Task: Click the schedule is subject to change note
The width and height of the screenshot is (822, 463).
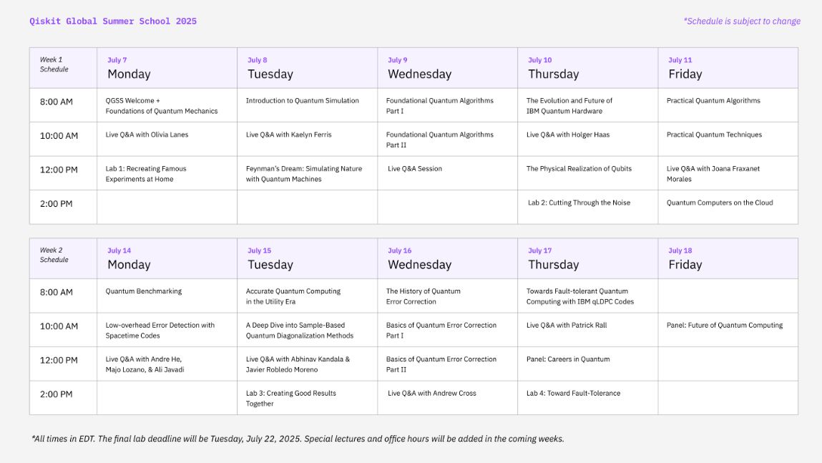Action: [741, 21]
